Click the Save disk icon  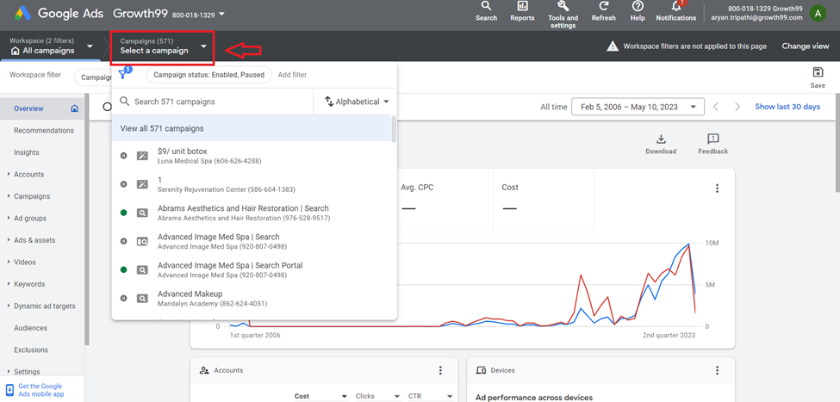818,73
